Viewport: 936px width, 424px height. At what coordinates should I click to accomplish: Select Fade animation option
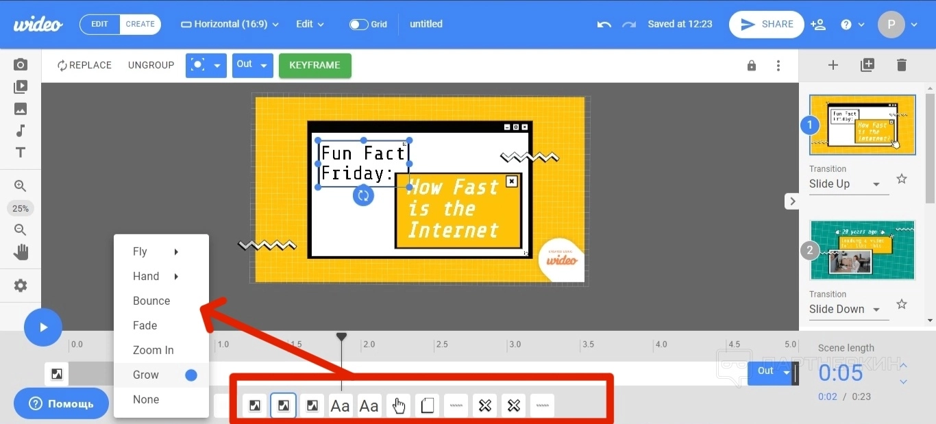(x=145, y=325)
